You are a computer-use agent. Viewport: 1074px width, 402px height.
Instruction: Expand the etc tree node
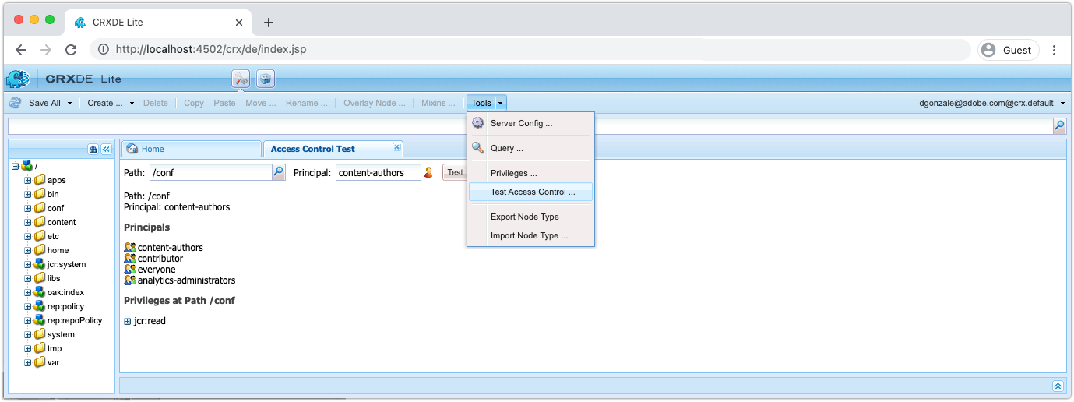coord(28,236)
